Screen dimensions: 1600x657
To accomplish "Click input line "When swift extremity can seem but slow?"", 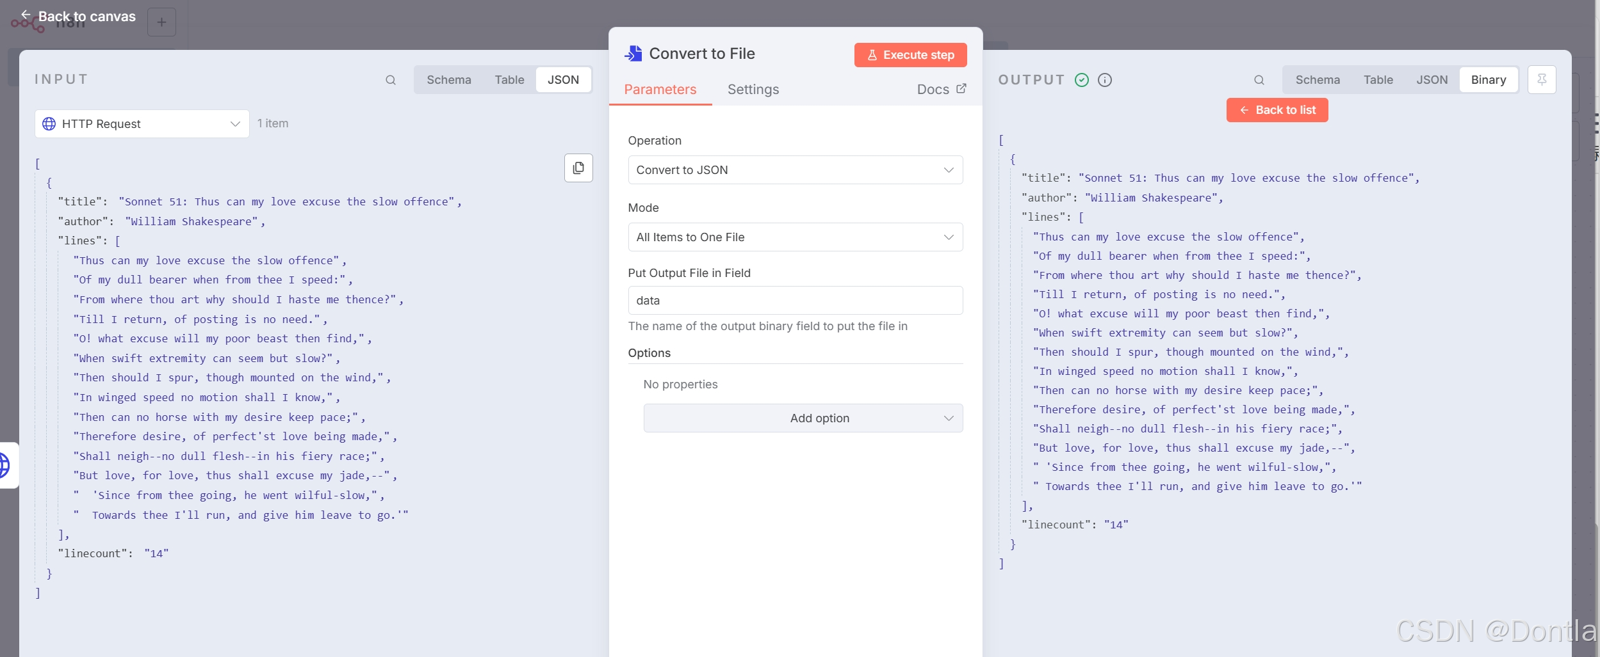I will [207, 358].
